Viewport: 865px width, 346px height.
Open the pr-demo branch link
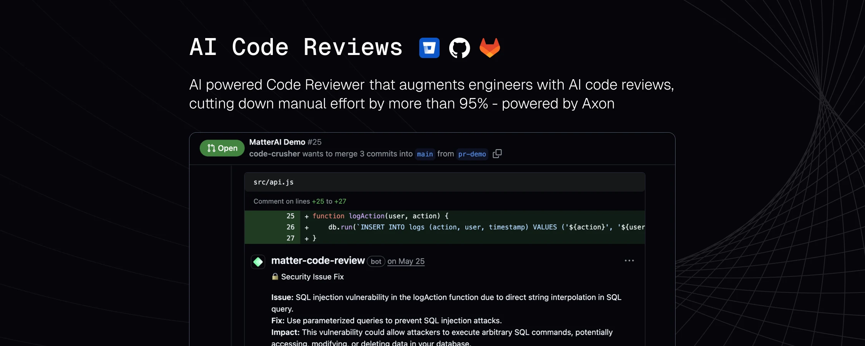(472, 154)
